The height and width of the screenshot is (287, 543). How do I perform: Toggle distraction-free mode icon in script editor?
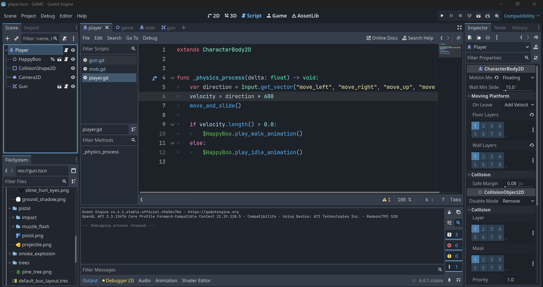pos(460,27)
